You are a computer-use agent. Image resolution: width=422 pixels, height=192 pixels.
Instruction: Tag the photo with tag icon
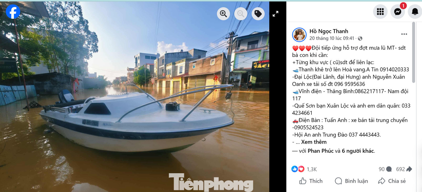point(258,14)
